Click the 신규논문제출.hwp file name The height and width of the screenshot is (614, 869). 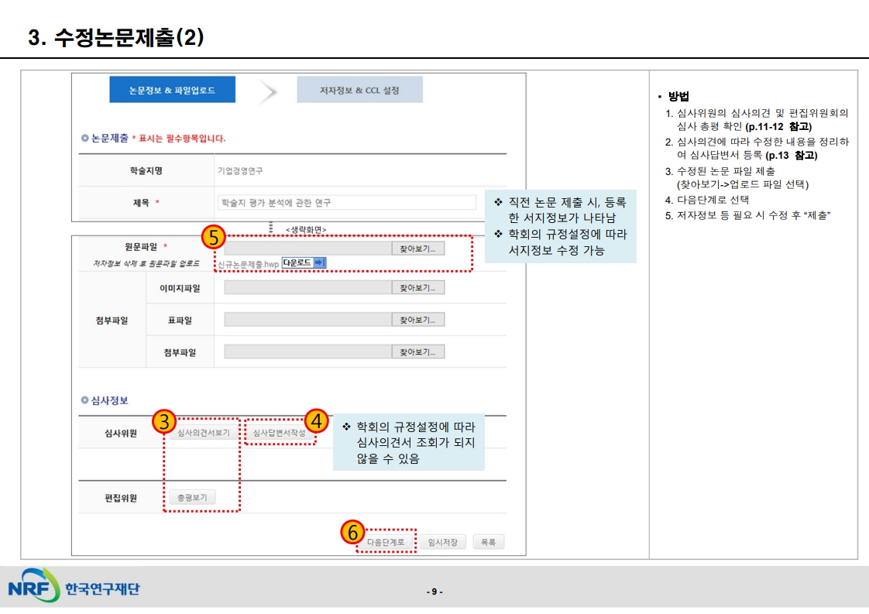(249, 264)
